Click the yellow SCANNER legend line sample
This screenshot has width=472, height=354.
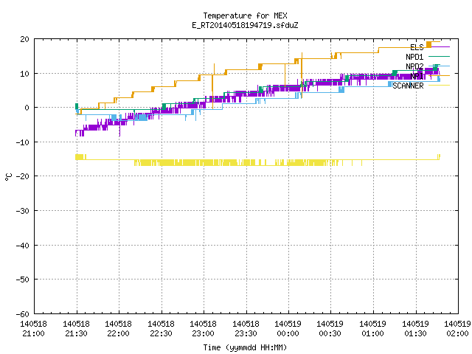pyautogui.click(x=440, y=86)
